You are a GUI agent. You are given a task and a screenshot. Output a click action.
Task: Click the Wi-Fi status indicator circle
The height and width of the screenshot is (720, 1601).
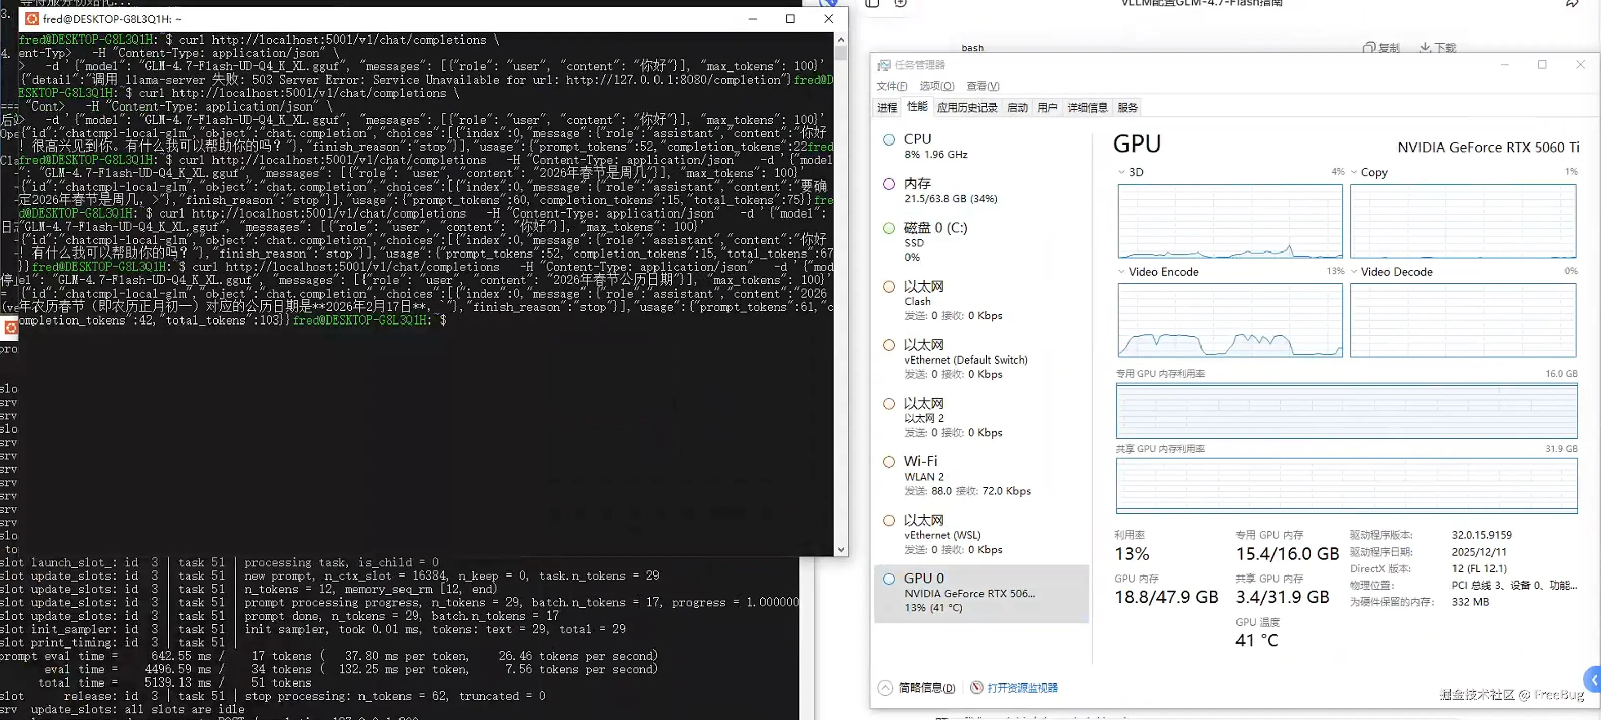[x=889, y=462]
